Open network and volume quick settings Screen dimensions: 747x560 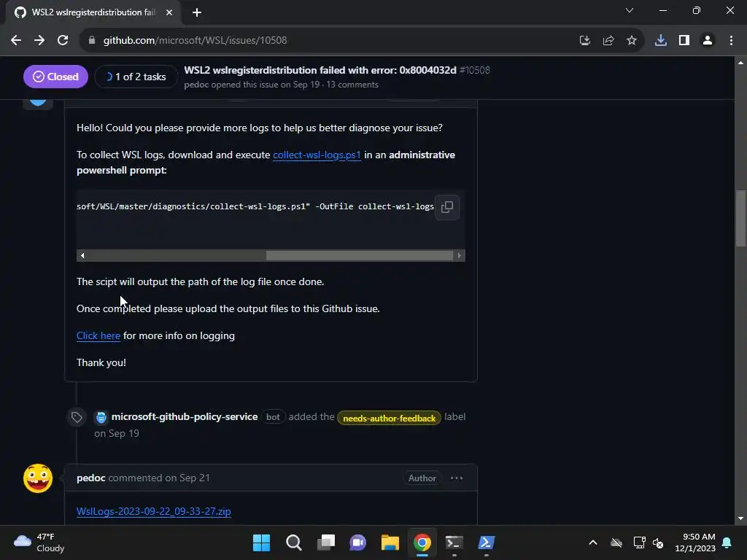649,542
